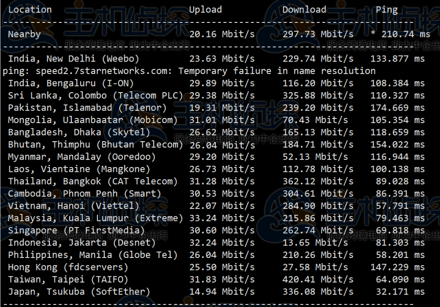Viewport: 440px width, 307px height.
Task: Select Philippines, Manila (Globe Tel) row
Action: pos(216,255)
